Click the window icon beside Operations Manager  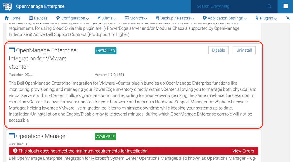pyautogui.click(x=12, y=136)
